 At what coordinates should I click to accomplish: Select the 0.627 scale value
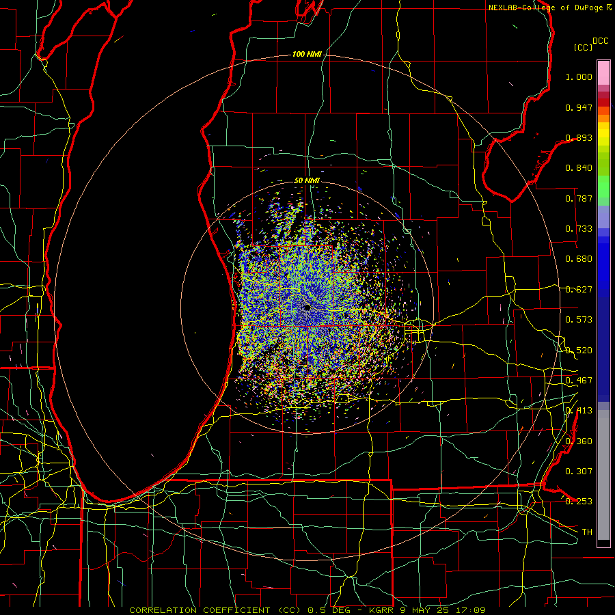coord(579,290)
